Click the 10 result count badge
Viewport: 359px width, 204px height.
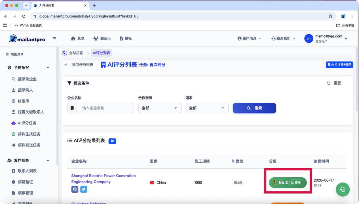click(x=113, y=141)
